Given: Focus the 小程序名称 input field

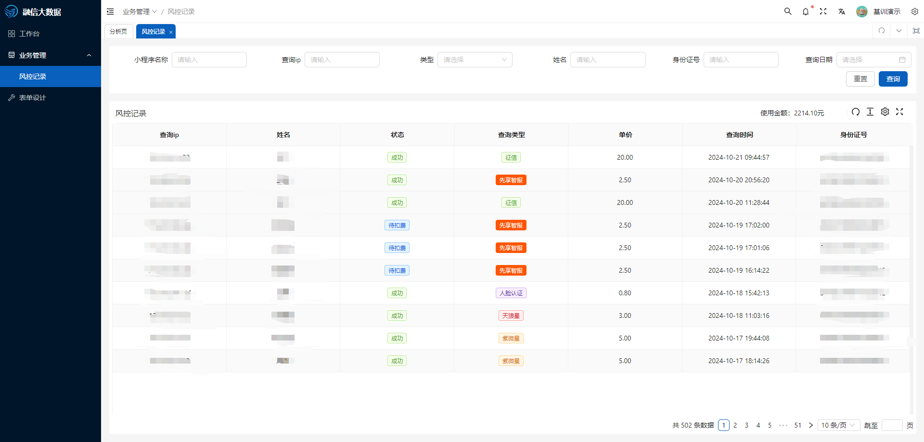Looking at the screenshot, I should 209,60.
